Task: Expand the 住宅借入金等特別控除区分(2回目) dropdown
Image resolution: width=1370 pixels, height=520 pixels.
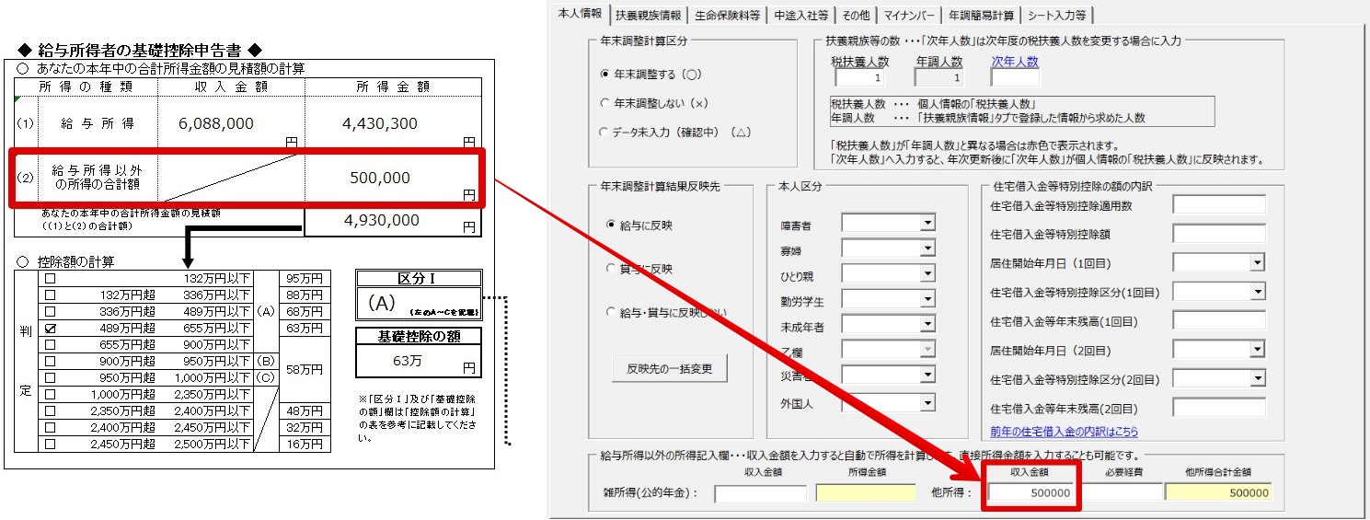Action: pyautogui.click(x=1257, y=380)
